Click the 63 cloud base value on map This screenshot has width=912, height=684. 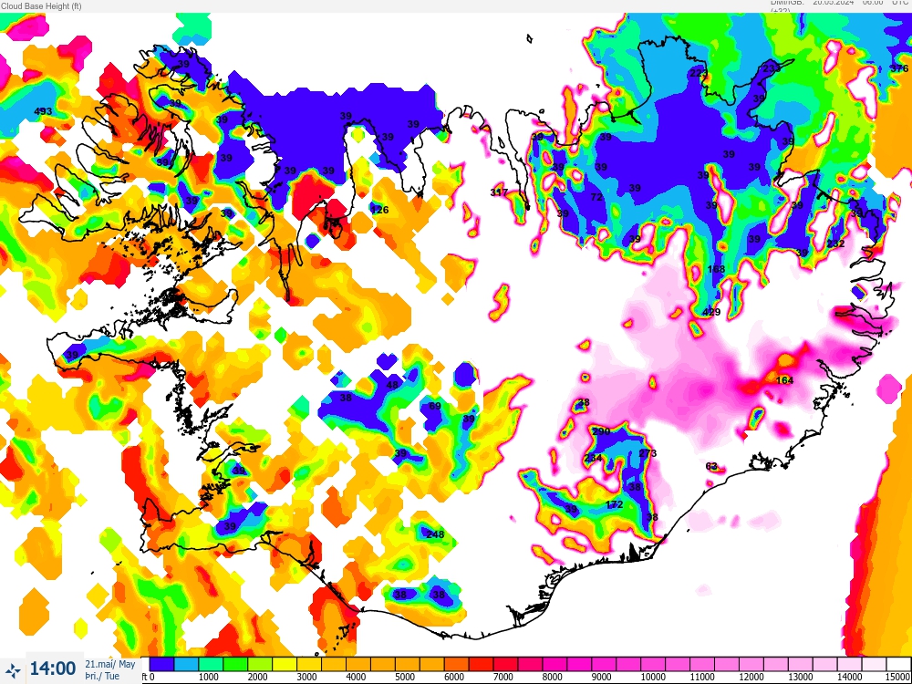click(x=711, y=466)
